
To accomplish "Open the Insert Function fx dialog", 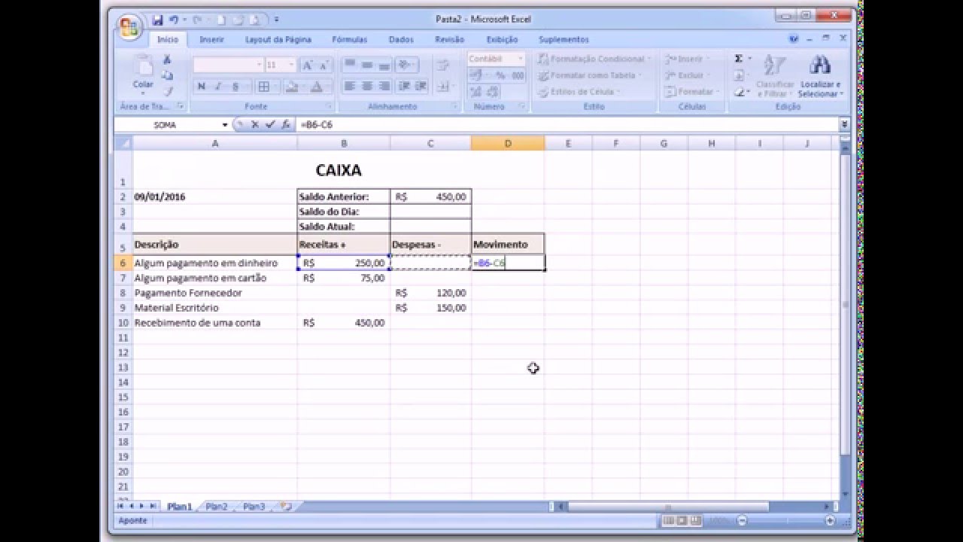I will coord(285,125).
